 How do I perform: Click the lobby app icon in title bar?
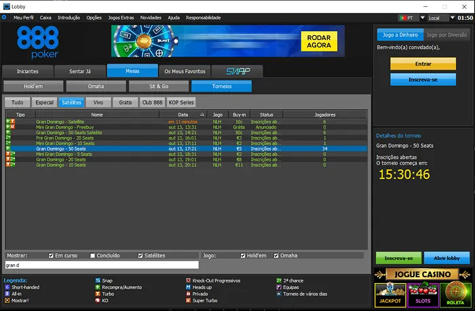click(x=6, y=6)
